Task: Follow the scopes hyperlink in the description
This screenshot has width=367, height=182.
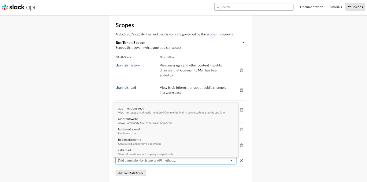Action: click(x=212, y=34)
